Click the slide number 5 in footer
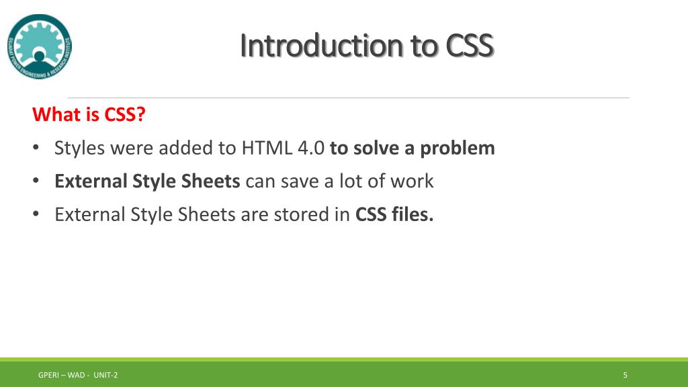The height and width of the screenshot is (387, 688). [626, 375]
